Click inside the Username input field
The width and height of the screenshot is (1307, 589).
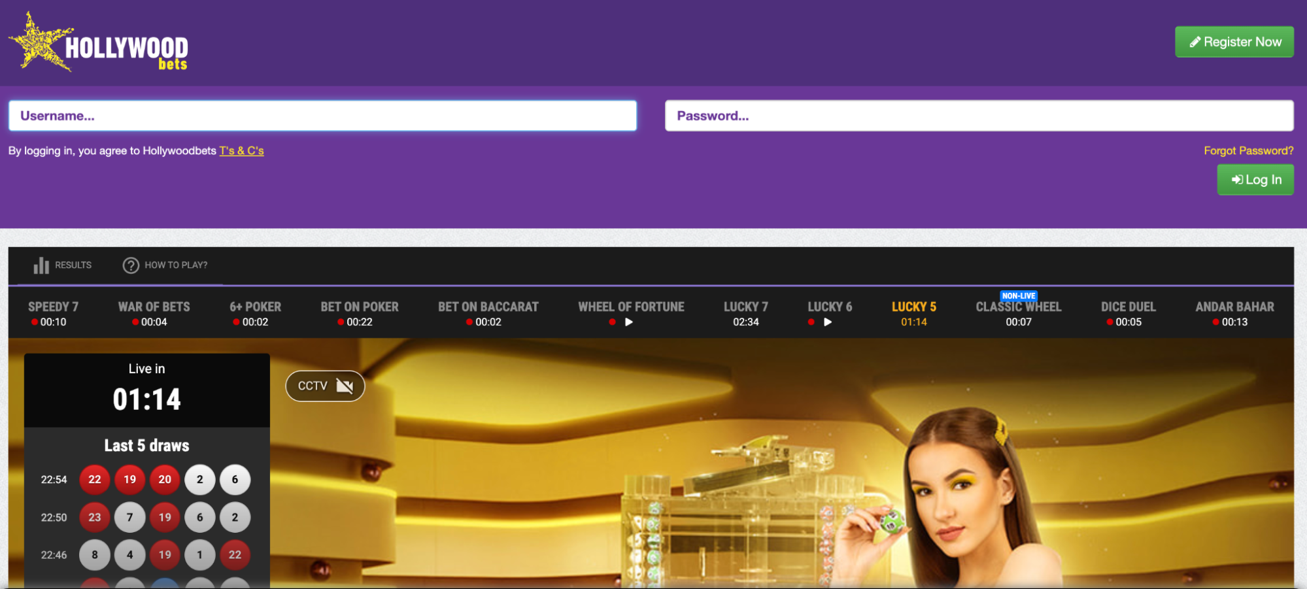pyautogui.click(x=322, y=116)
